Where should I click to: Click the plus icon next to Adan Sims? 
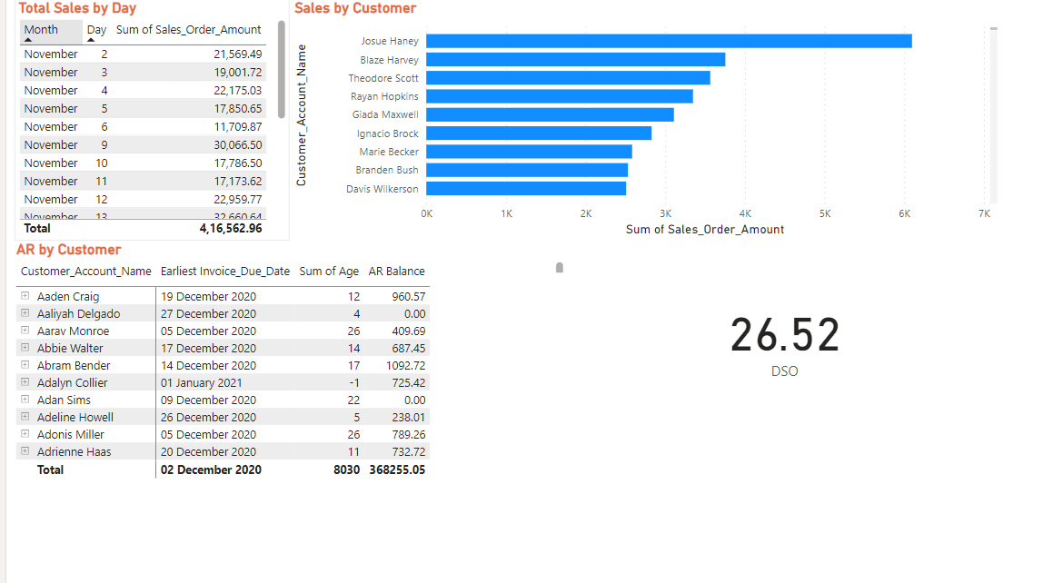tap(25, 400)
